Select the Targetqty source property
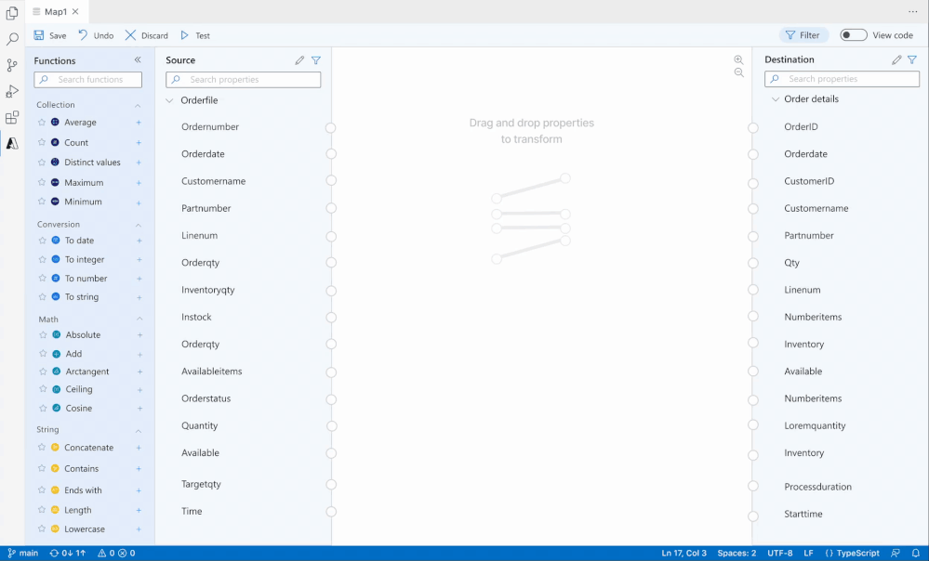Image resolution: width=929 pixels, height=561 pixels. point(201,484)
